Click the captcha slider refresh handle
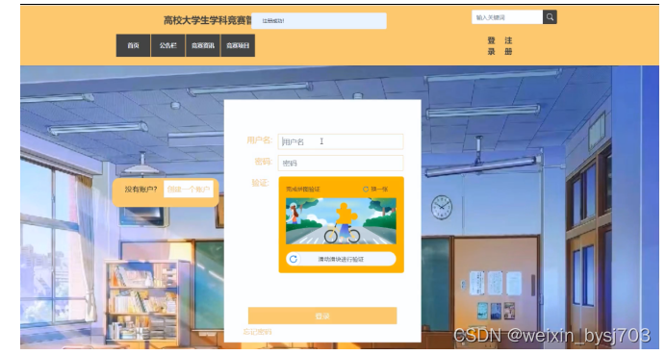The height and width of the screenshot is (355, 666). 294,259
